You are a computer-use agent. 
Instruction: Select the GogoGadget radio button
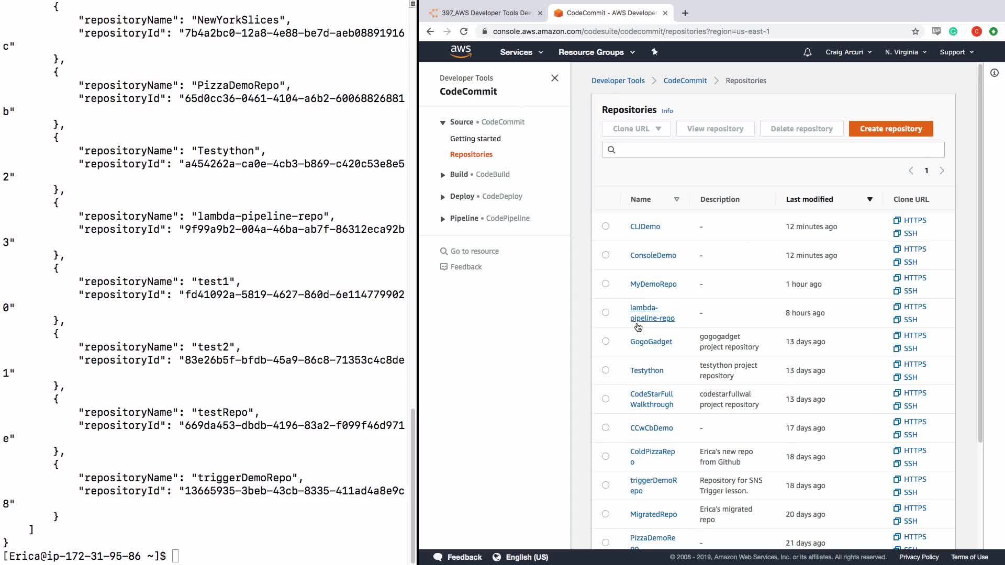click(606, 342)
